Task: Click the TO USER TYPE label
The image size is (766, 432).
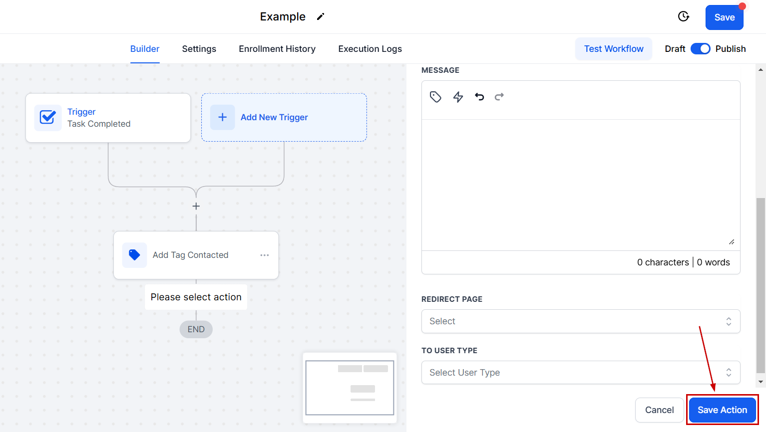Action: point(449,351)
